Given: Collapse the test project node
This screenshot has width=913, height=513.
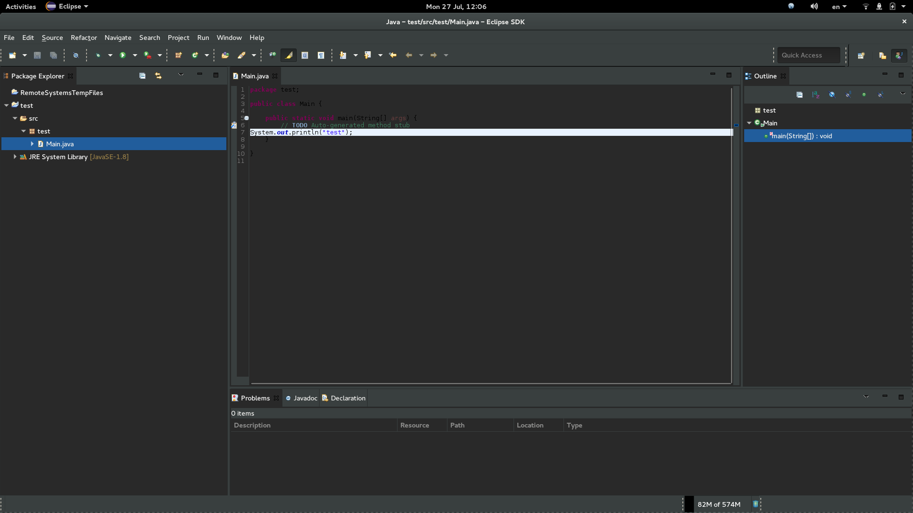Looking at the screenshot, I should 7,105.
